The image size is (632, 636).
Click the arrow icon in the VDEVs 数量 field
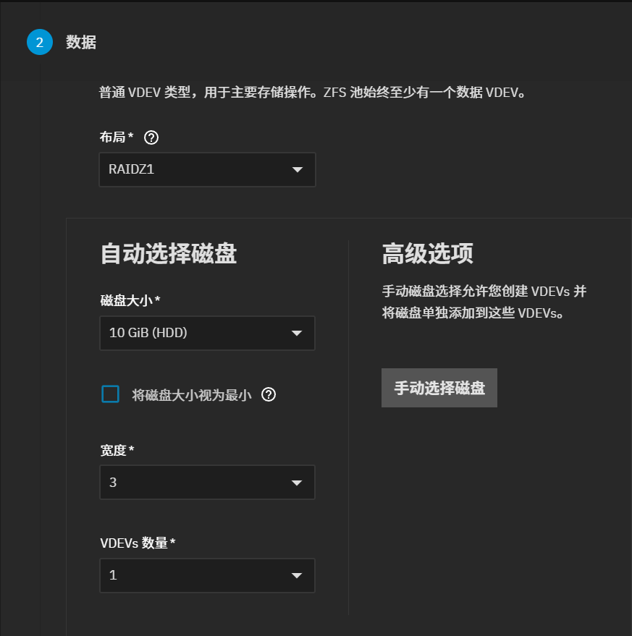coord(297,576)
